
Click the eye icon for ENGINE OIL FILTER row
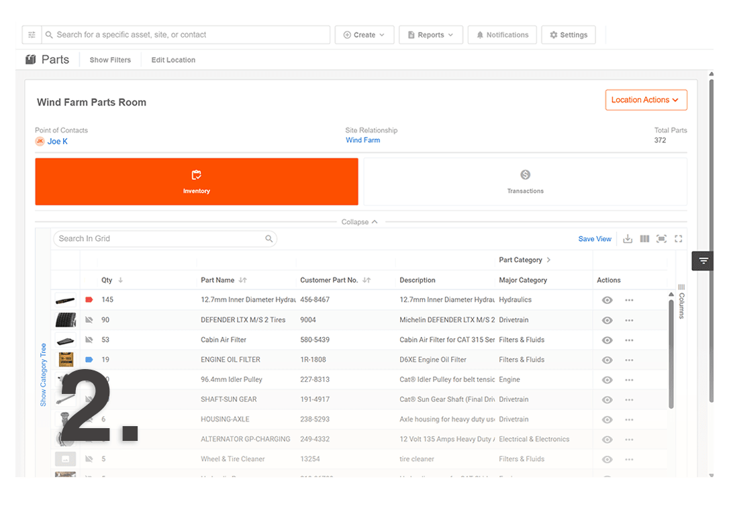(x=607, y=360)
